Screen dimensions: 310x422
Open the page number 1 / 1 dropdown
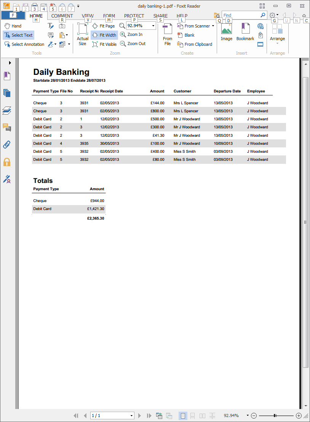pyautogui.click(x=131, y=416)
